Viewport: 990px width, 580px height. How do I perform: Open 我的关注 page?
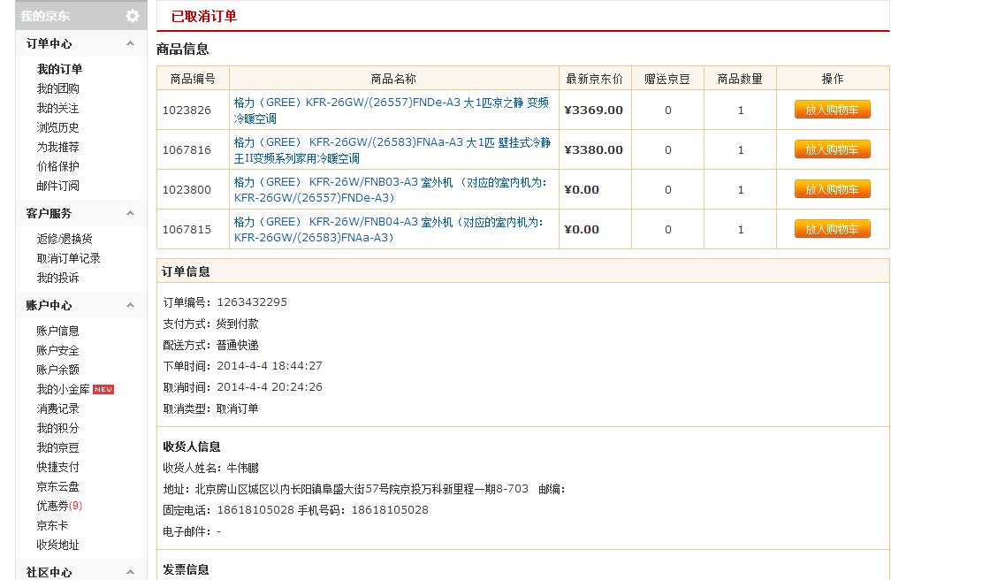[58, 108]
